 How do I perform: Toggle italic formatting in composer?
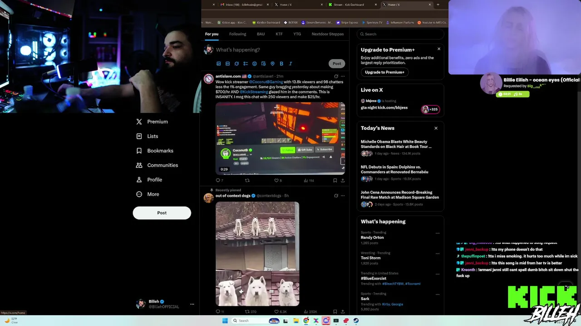pyautogui.click(x=290, y=64)
